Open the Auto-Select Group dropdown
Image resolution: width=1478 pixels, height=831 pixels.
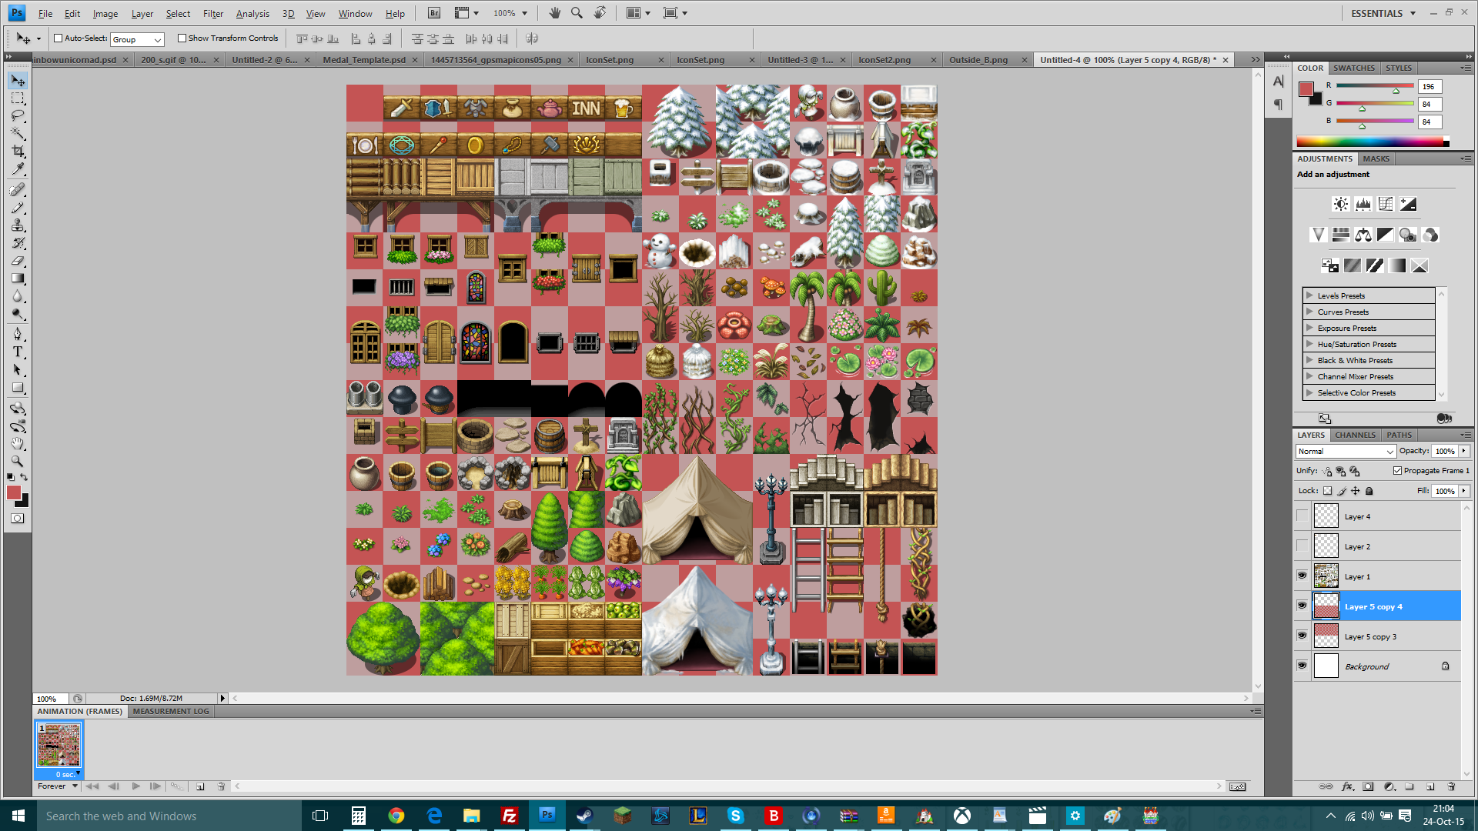point(137,39)
